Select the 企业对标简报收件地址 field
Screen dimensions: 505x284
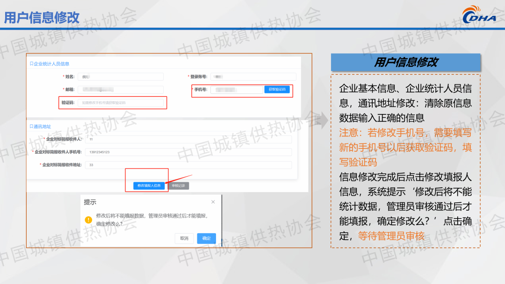pos(188,165)
